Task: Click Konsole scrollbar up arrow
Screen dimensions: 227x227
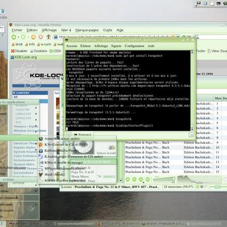Action: click(x=192, y=52)
